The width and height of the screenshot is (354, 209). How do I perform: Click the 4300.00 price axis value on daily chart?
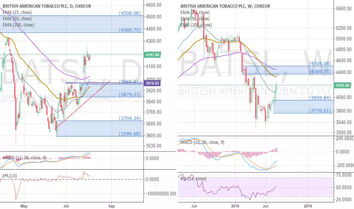[x=153, y=41]
